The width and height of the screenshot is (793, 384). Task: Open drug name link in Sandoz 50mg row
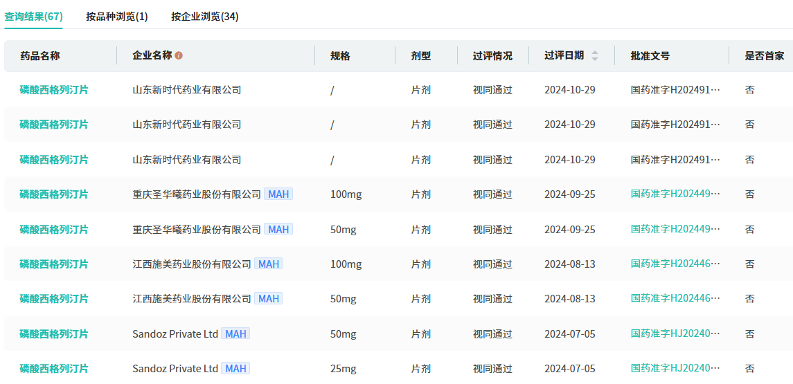coord(54,333)
